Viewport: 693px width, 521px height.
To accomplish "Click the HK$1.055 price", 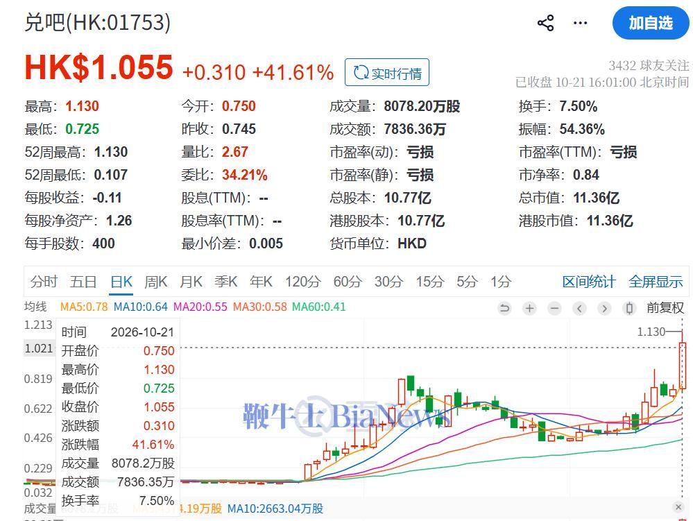I will pyautogui.click(x=99, y=67).
